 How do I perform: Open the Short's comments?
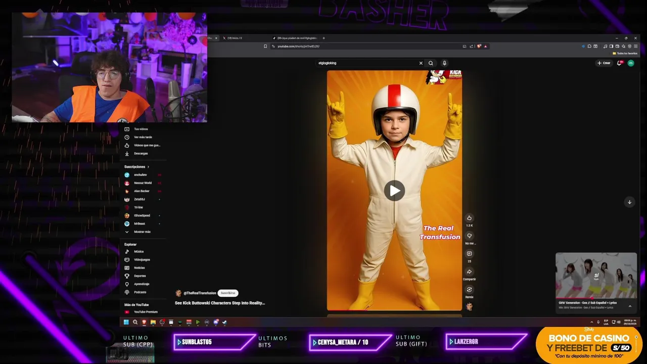tap(469, 254)
